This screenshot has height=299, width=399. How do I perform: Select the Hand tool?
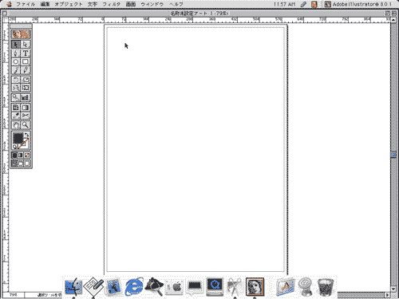pyautogui.click(x=16, y=124)
